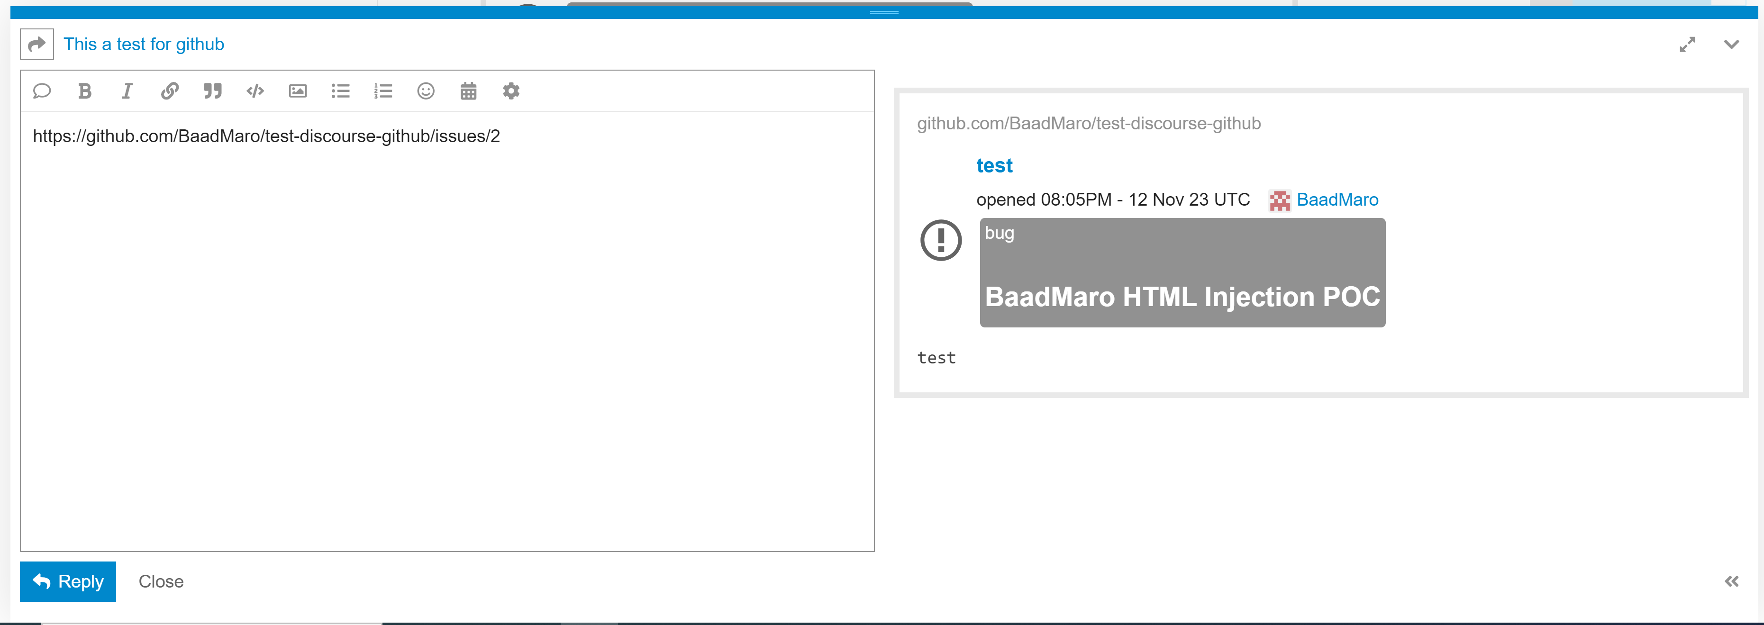Apply blockquote formatting
This screenshot has width=1764, height=625.
point(212,91)
